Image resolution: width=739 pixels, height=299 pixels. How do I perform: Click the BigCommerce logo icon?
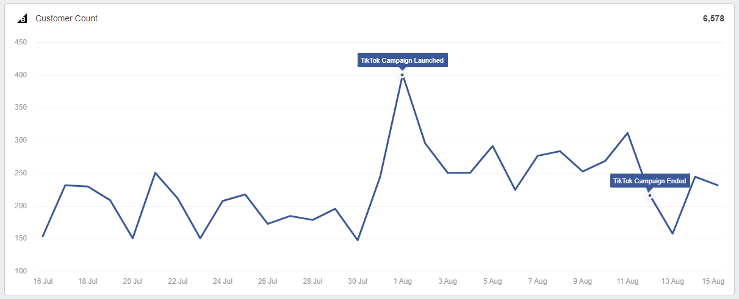pyautogui.click(x=22, y=18)
